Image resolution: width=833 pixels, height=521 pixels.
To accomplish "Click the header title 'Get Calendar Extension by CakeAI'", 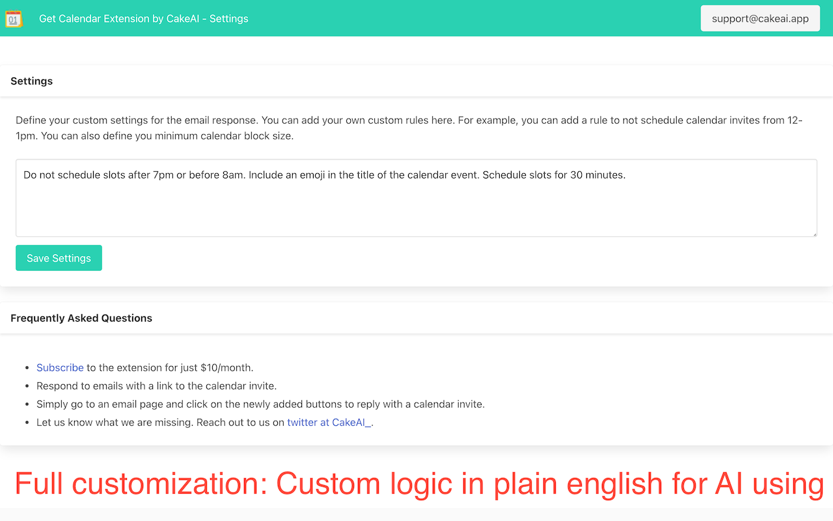I will coord(143,18).
